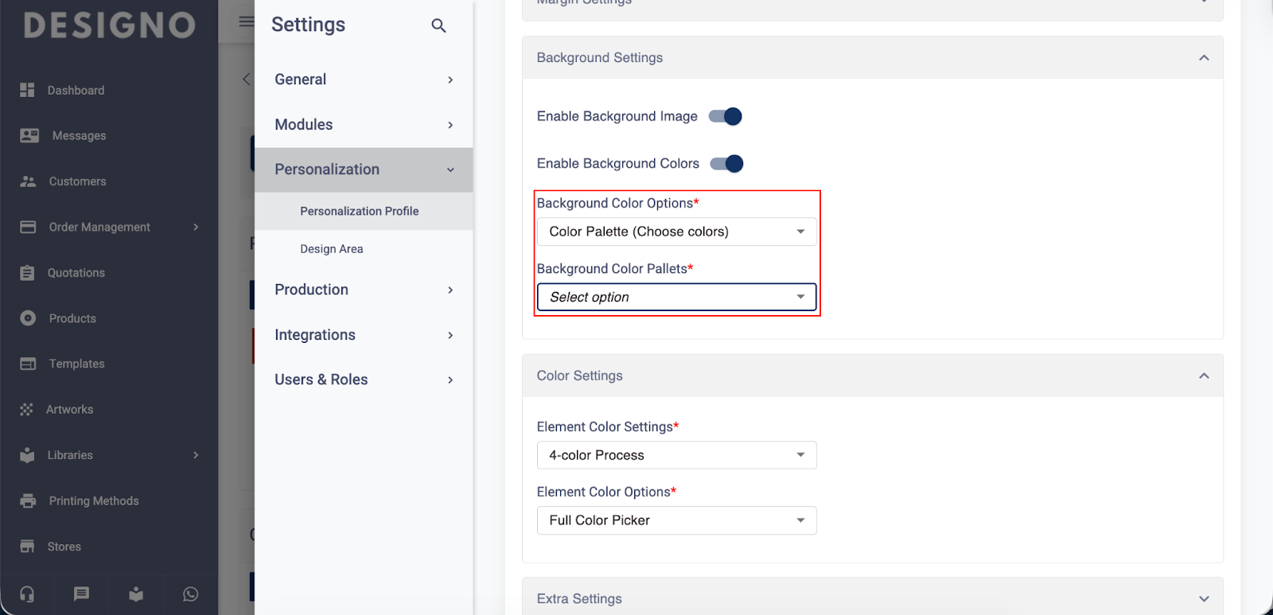Image resolution: width=1273 pixels, height=615 pixels.
Task: Expand the Extra Settings section
Action: point(1204,599)
